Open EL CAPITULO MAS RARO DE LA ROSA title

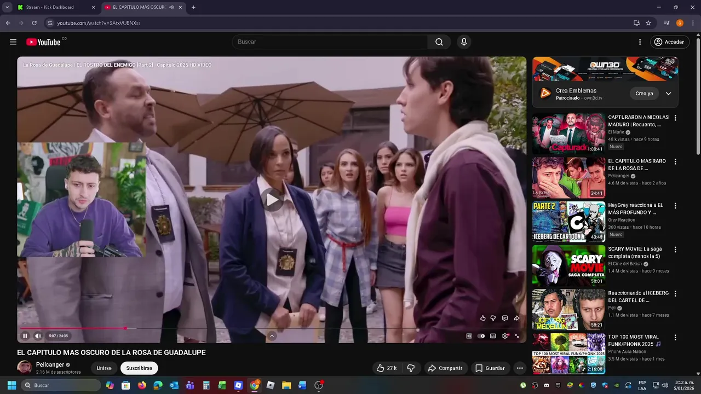[x=637, y=165]
